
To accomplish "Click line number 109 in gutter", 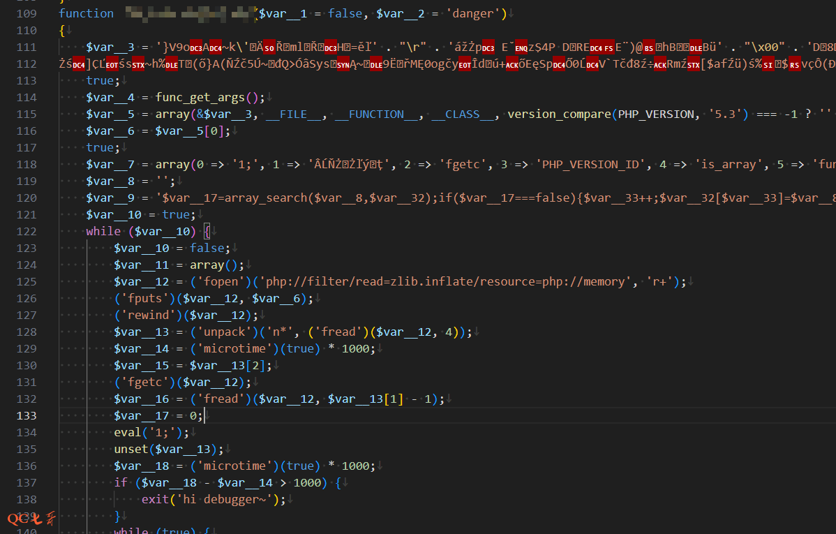I will point(26,13).
